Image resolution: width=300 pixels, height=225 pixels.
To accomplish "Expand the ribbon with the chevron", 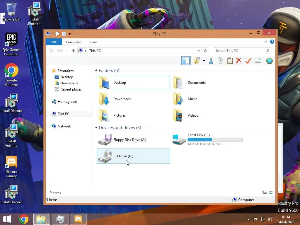I will [x=265, y=42].
